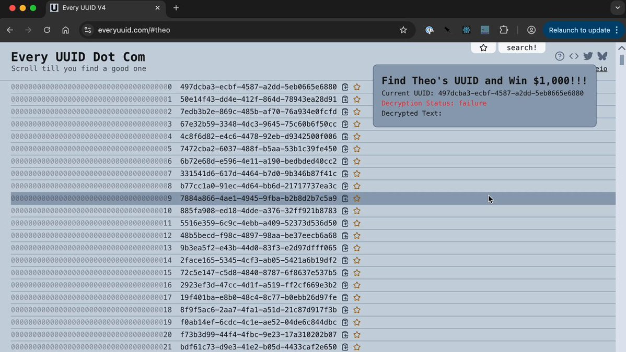Expand the tab search dropdown arrow
The image size is (626, 352).
(x=618, y=8)
